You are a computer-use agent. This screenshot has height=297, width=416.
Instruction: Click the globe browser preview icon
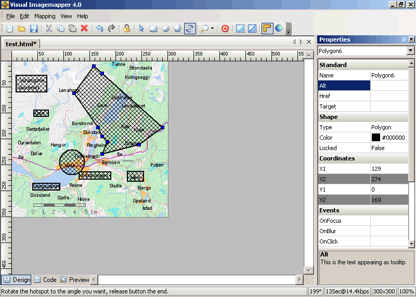point(279,28)
